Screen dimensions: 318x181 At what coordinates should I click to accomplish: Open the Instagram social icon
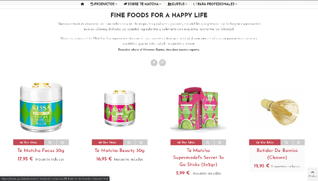click(163, 62)
